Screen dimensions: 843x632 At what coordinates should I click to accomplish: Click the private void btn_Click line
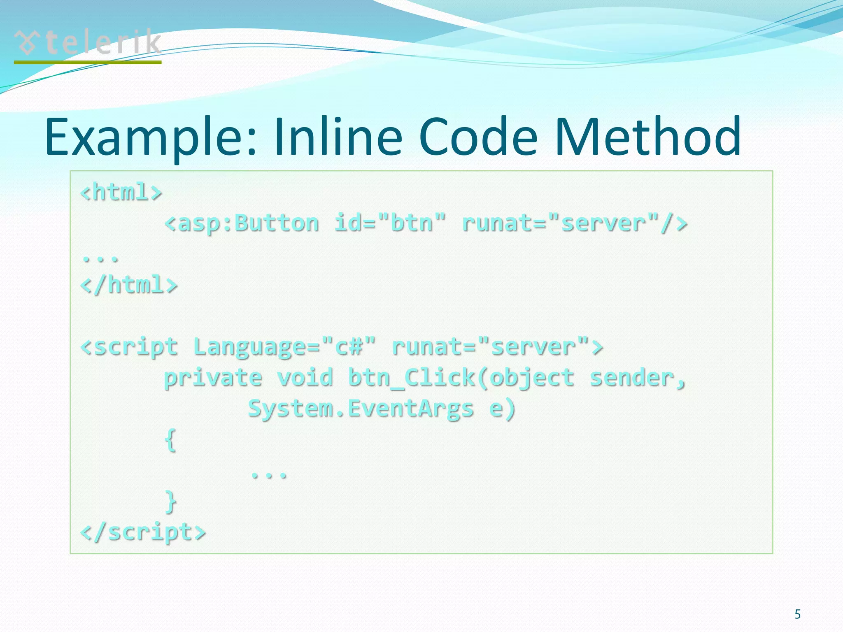(424, 378)
